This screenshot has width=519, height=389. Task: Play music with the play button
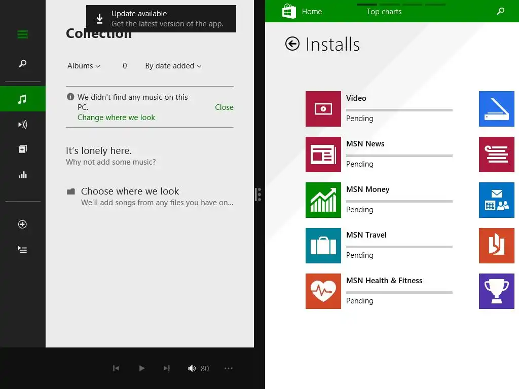142,368
